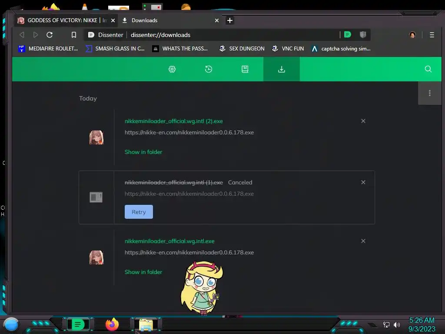The height and width of the screenshot is (334, 445).
Task: Open SEX DUNGEON bookmark
Action: (242, 49)
